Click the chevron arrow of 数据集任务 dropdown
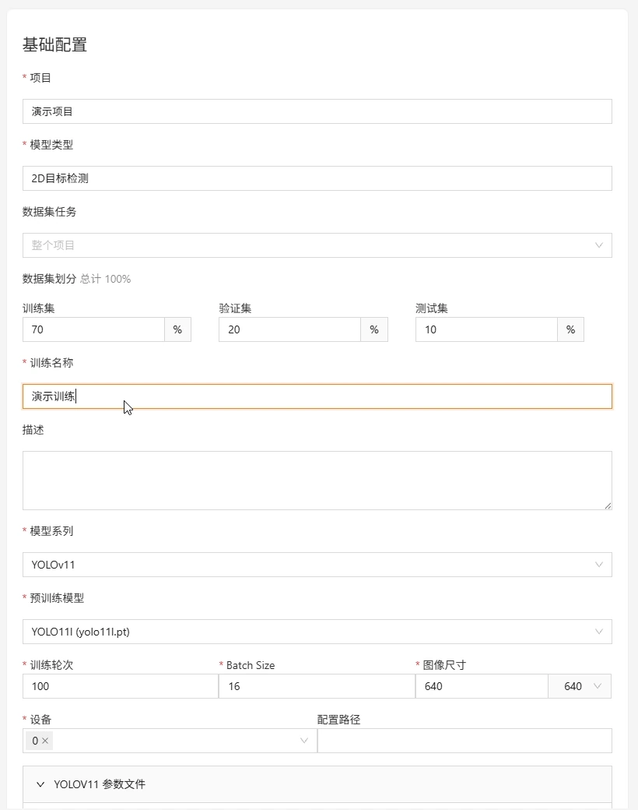Viewport: 638px width, 810px height. [x=599, y=245]
